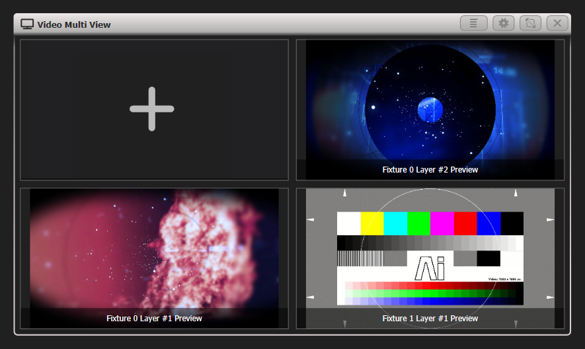Click the 'Fixture 1 Layer #1 Preview' label
This screenshot has width=585, height=349.
430,319
